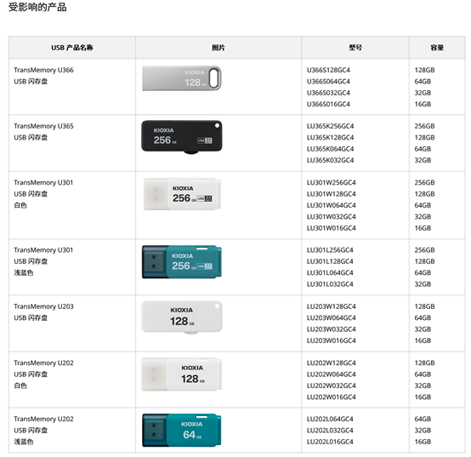Select the model number U366S128GC4

(x=328, y=70)
